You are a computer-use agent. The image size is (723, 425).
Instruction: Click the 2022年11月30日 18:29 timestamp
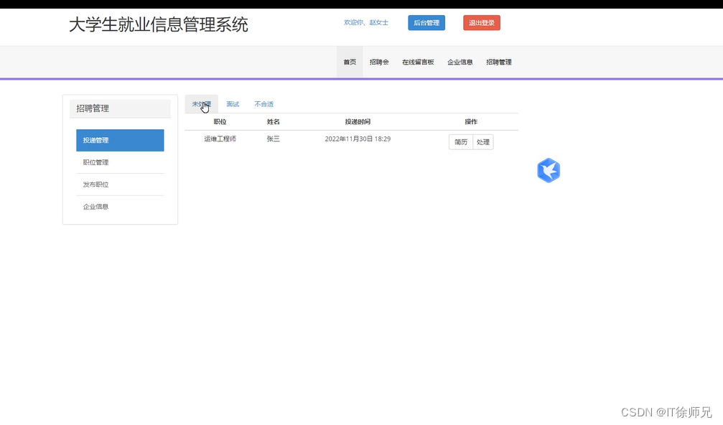click(358, 139)
